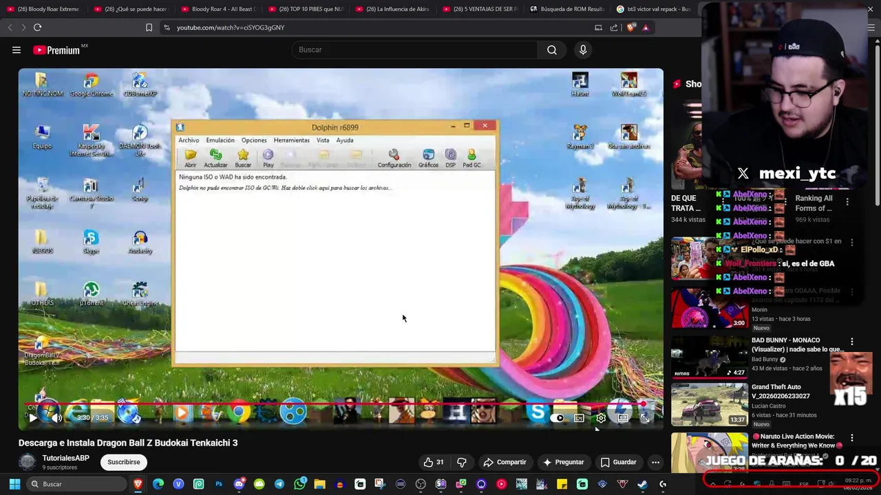Toggle subtitles in the video player

point(580,418)
